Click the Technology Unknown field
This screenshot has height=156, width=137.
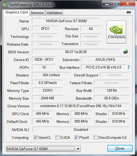[x=45, y=36]
